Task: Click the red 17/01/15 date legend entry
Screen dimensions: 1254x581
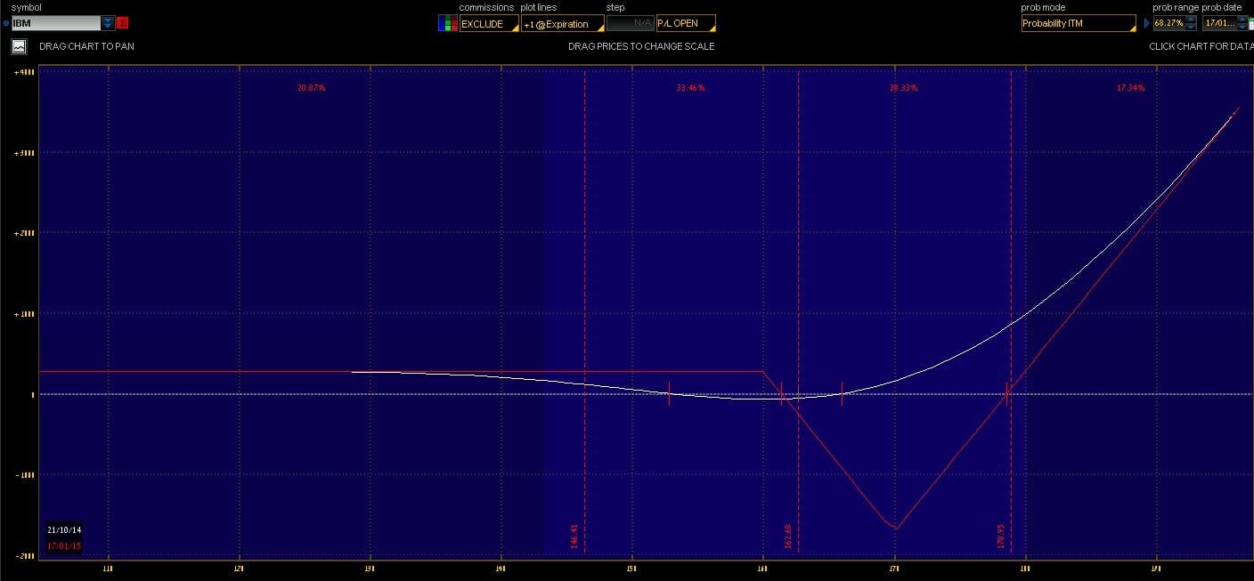Action: click(x=64, y=545)
